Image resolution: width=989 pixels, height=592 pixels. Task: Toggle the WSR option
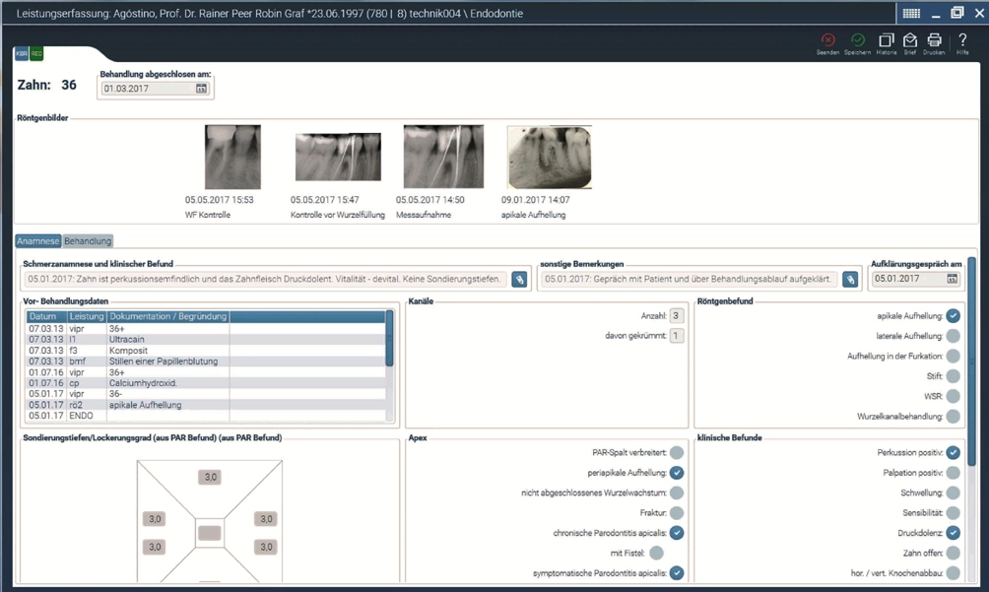click(954, 396)
